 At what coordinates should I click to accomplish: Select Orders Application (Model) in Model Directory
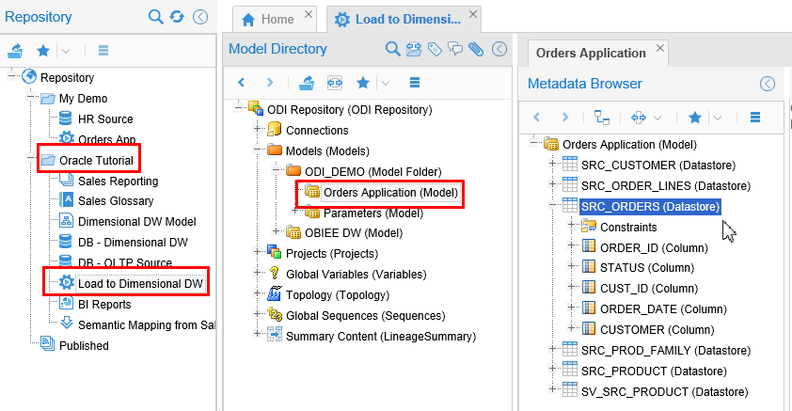390,193
